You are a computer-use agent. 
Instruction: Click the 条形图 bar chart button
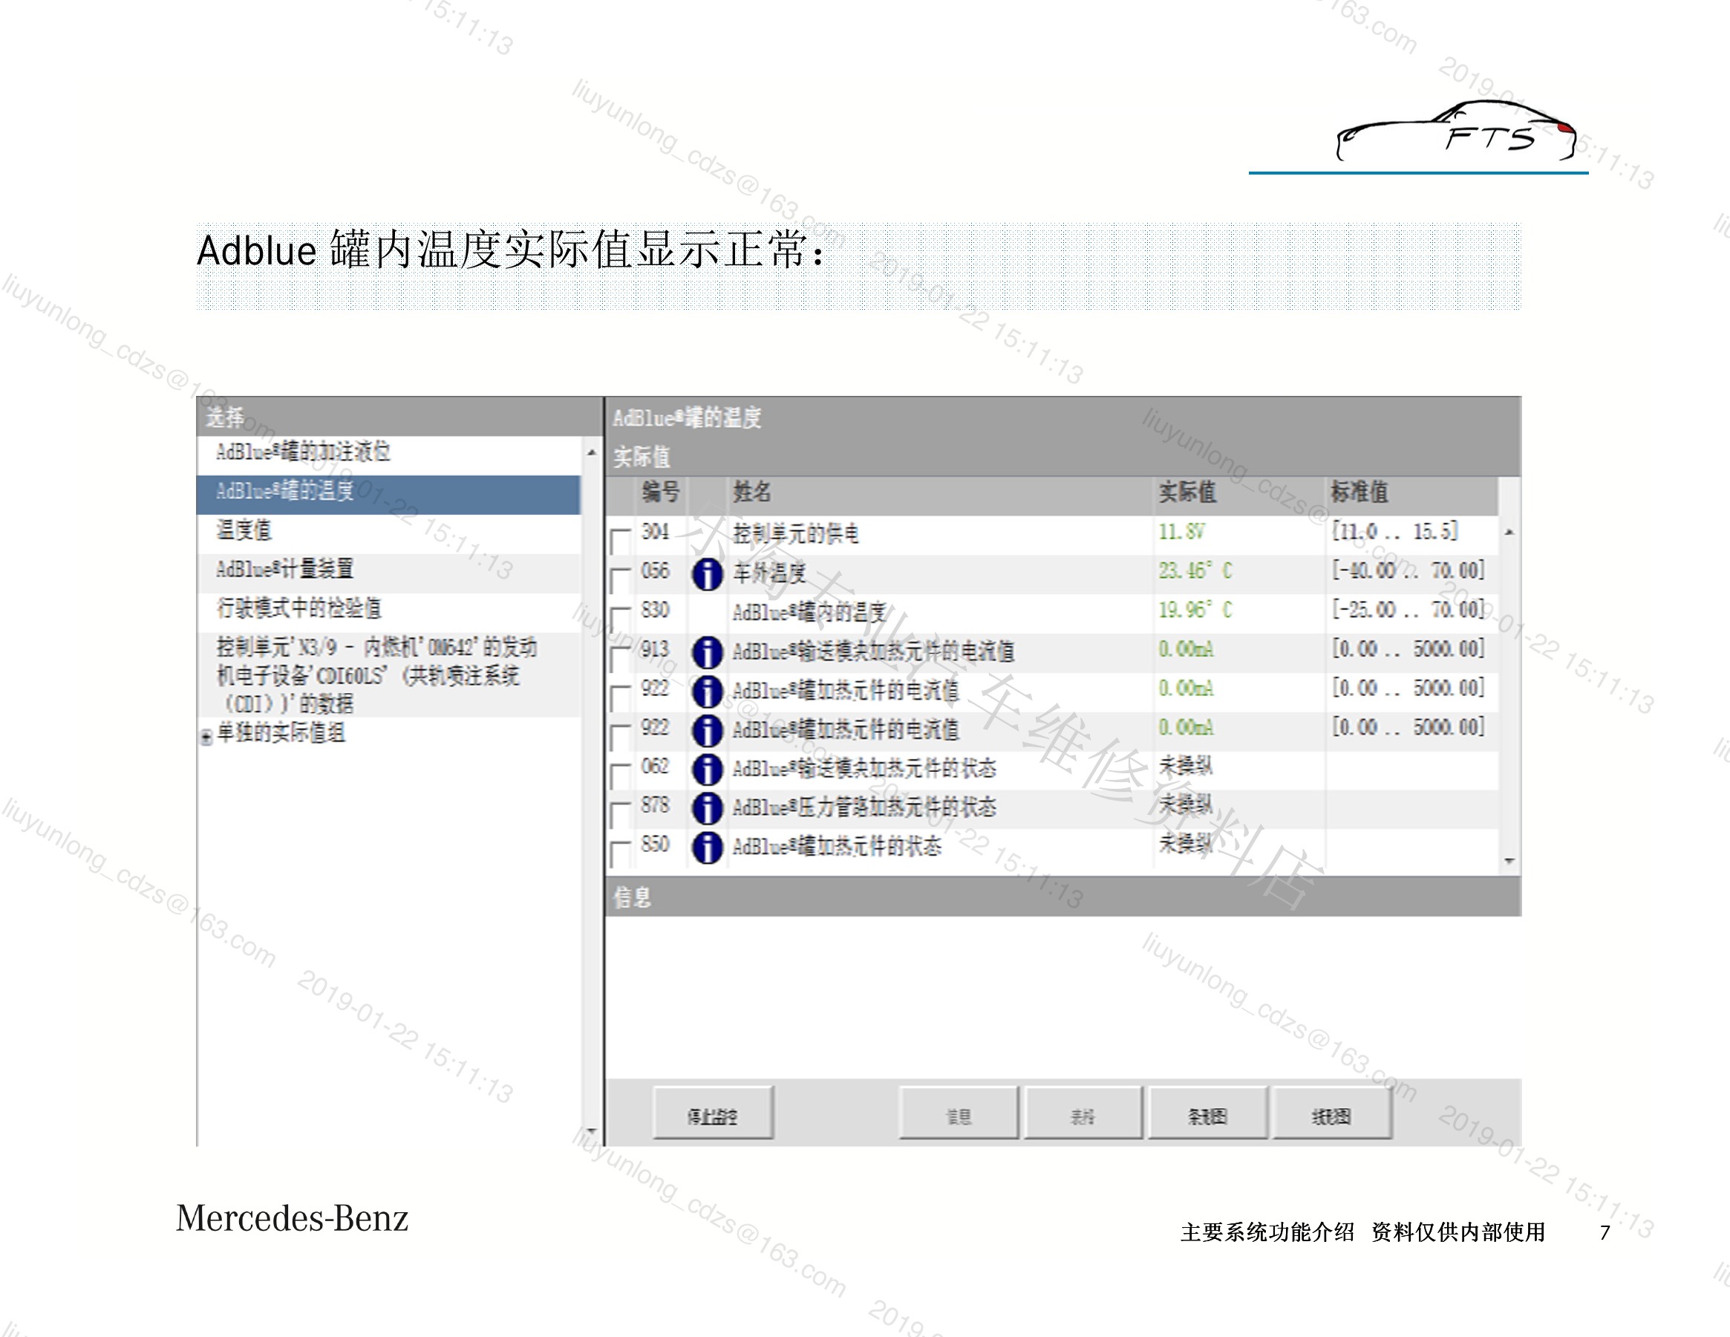(x=1207, y=1114)
